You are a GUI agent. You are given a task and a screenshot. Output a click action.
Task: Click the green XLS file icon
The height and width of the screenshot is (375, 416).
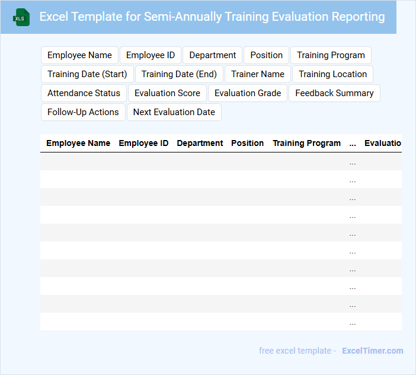tap(21, 17)
